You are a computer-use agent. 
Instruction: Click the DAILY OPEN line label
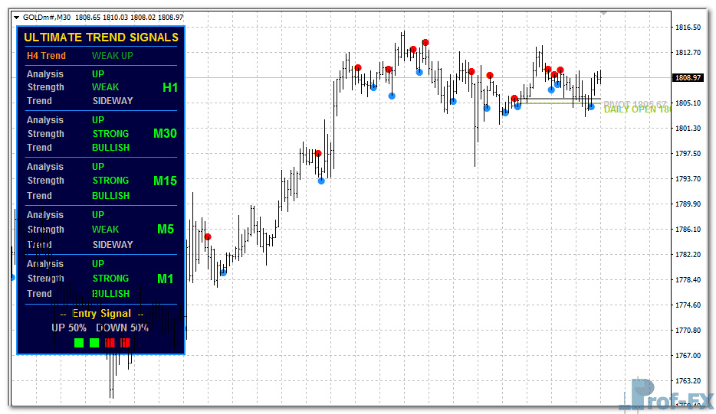pos(636,109)
